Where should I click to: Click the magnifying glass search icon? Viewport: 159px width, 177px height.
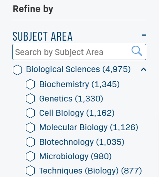pyautogui.click(x=137, y=51)
